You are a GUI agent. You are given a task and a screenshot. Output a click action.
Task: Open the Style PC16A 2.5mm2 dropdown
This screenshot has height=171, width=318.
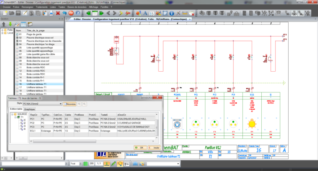pos(42,104)
